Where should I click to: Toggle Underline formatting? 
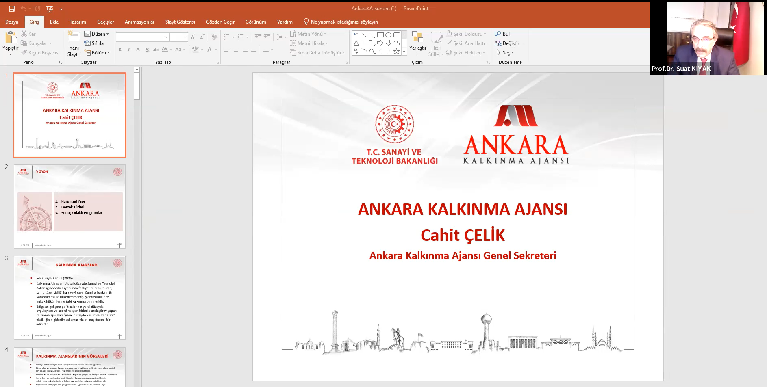(x=138, y=50)
